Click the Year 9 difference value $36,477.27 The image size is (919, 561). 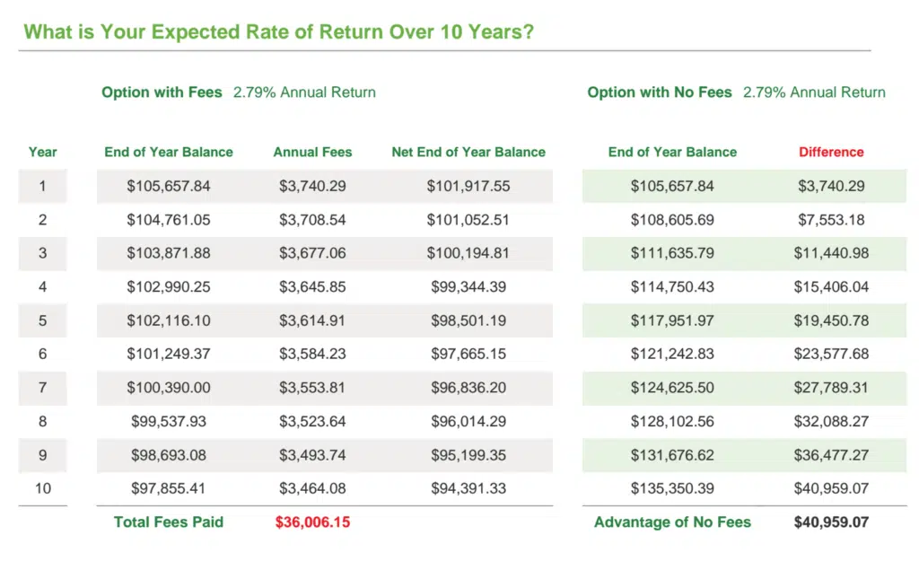coord(831,455)
